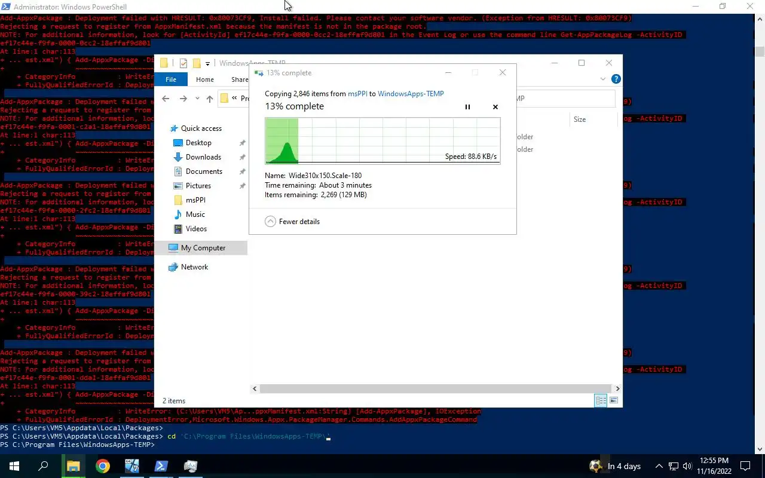
Task: Switch to the Share ribbon tab
Action: (239, 79)
